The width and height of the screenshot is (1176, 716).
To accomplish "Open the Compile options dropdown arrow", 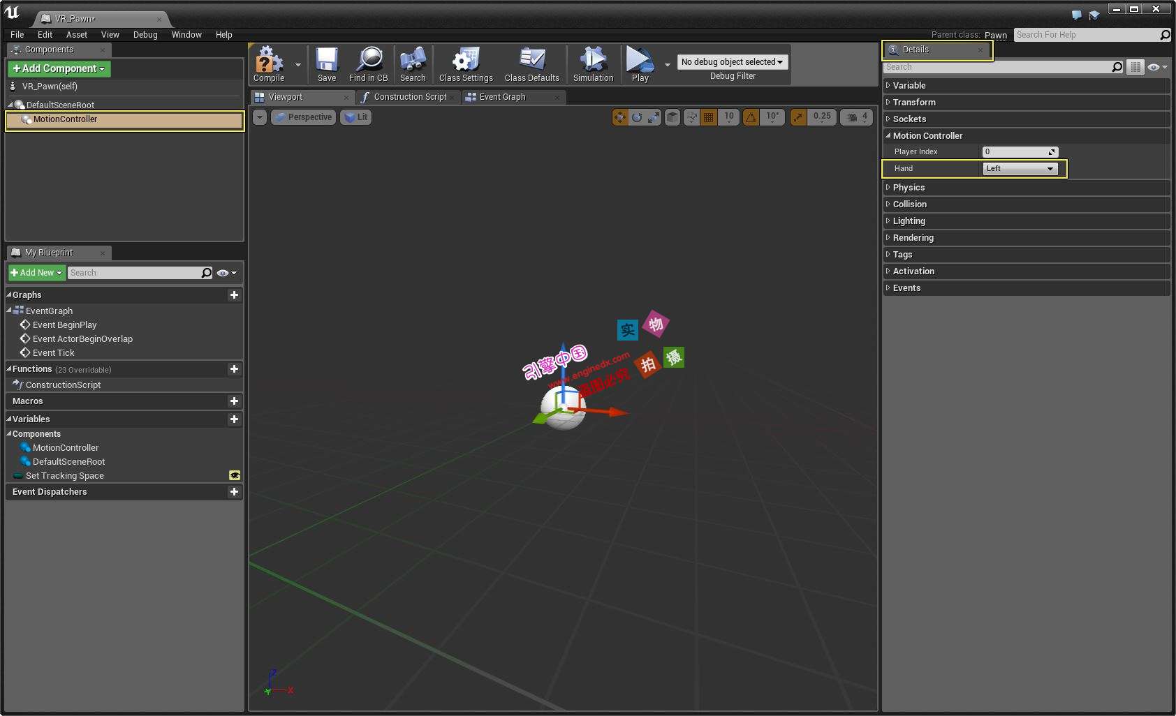I will (298, 65).
